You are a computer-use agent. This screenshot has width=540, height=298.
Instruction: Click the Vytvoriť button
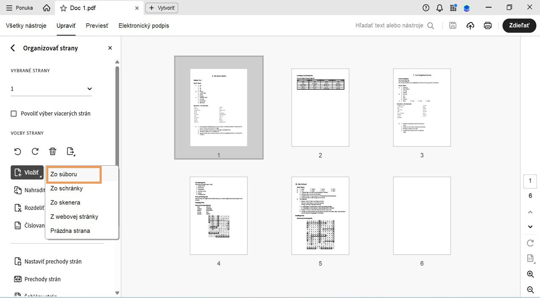coord(162,8)
